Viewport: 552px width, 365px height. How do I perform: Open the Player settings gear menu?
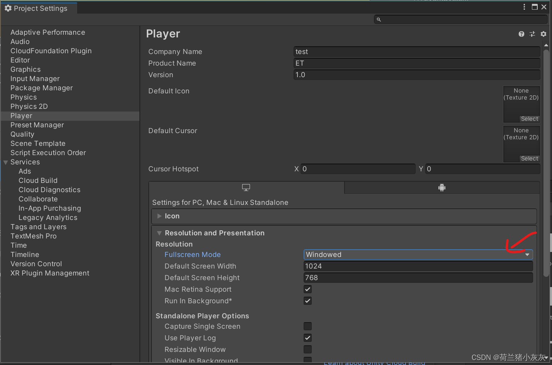tap(544, 34)
